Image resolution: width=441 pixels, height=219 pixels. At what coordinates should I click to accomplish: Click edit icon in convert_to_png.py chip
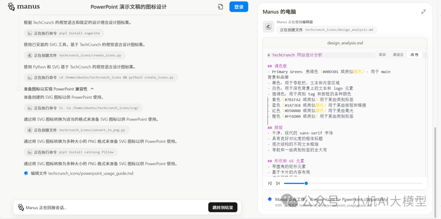click(x=29, y=130)
